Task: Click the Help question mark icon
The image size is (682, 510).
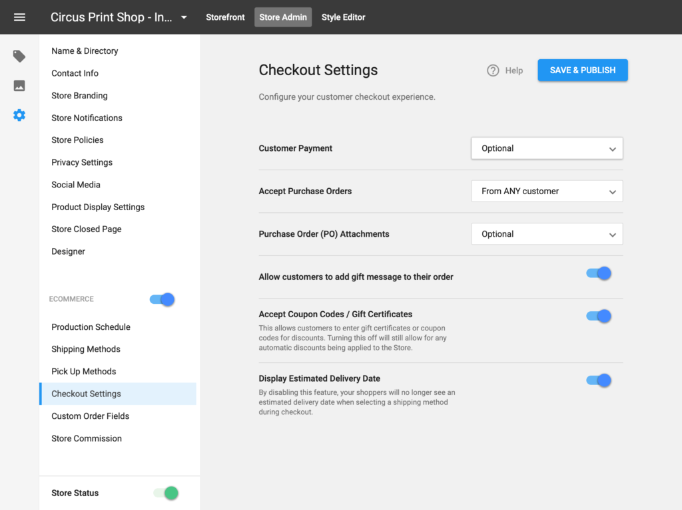Action: 493,70
